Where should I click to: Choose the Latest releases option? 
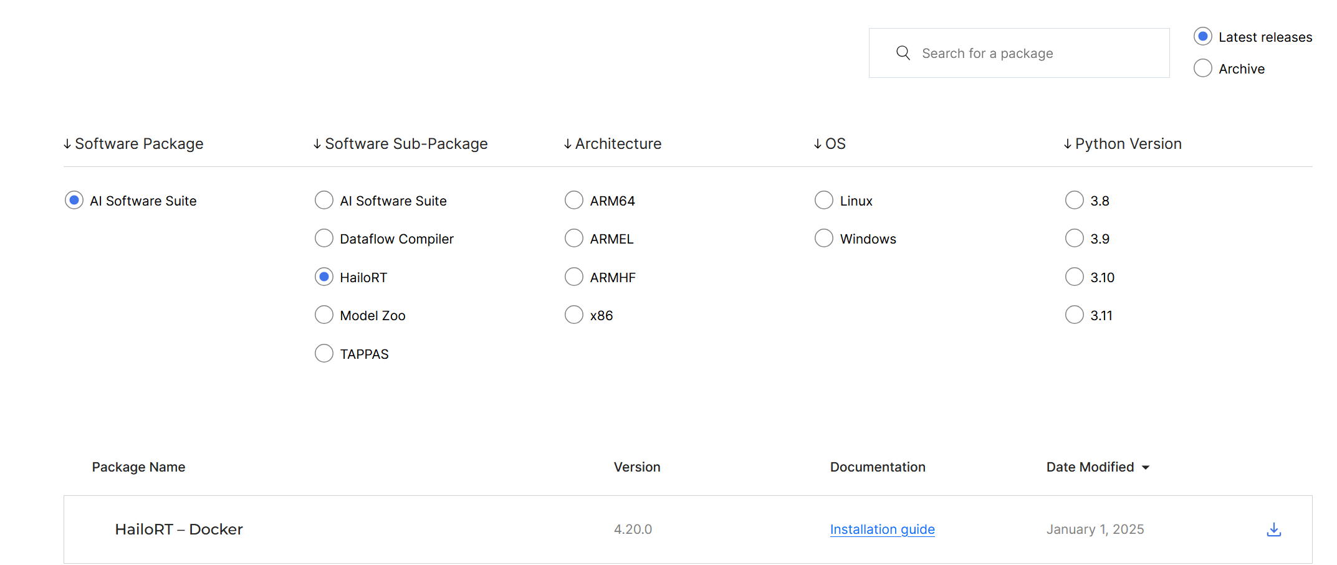[x=1202, y=37]
